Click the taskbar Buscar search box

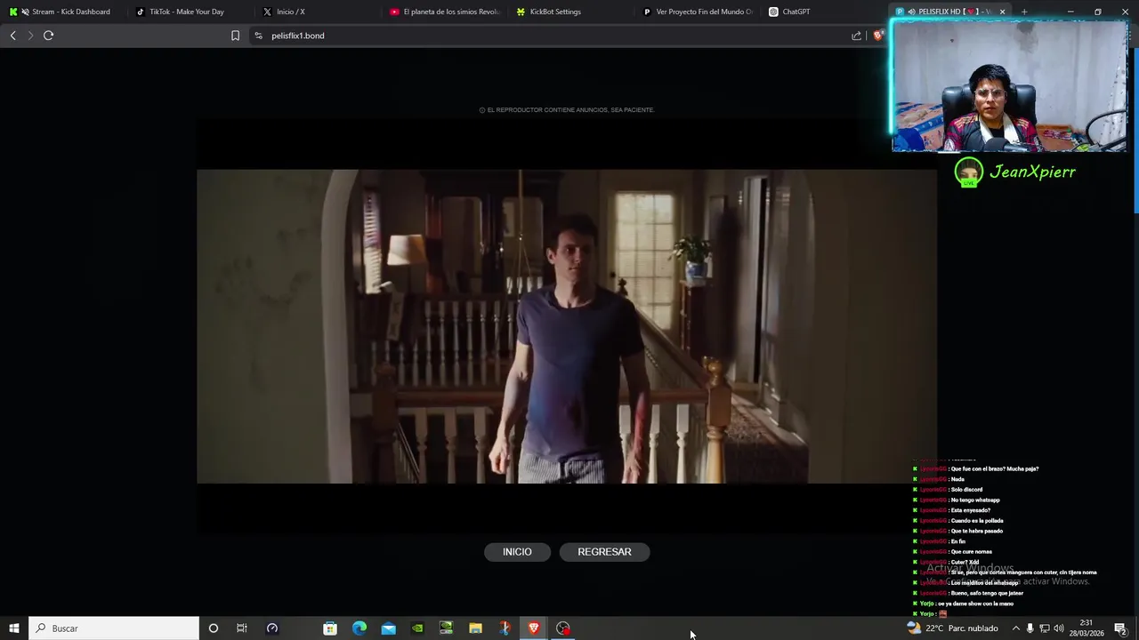pos(114,628)
